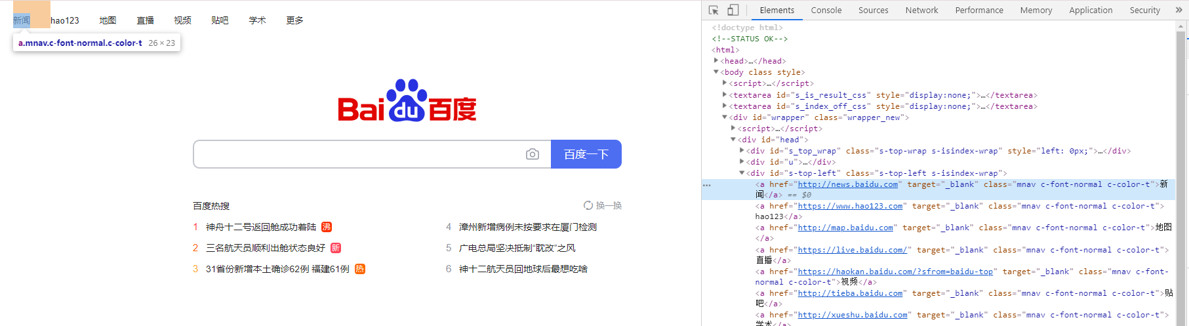Click the www.hao123.com href in DOM

click(x=850, y=206)
